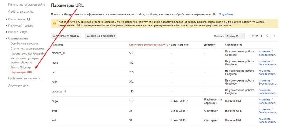Click Изменить for cat row

[264, 71]
